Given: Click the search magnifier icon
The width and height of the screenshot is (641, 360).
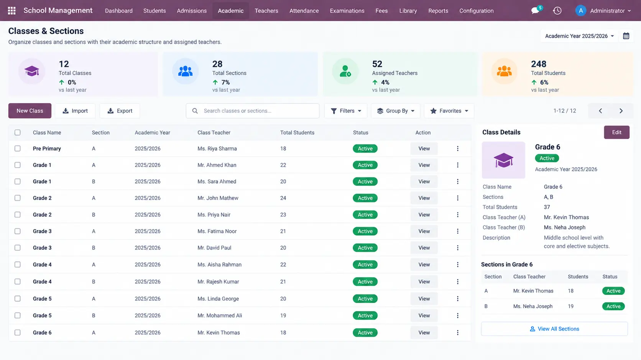Looking at the screenshot, I should pyautogui.click(x=195, y=111).
